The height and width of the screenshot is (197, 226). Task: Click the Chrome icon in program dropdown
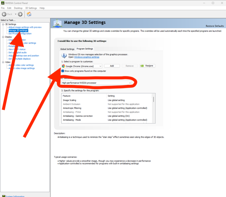[63, 66]
